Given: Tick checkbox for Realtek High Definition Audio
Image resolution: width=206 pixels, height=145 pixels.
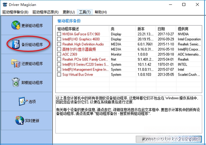Looking at the screenshot, I should tap(59, 44).
